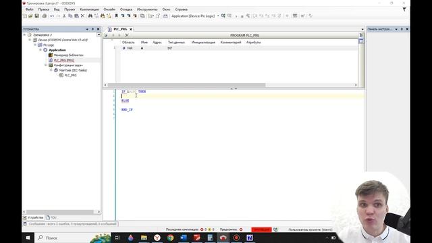Collapse the Application tree node
Image resolution: width=432 pixels, height=243 pixels.
click(40, 50)
